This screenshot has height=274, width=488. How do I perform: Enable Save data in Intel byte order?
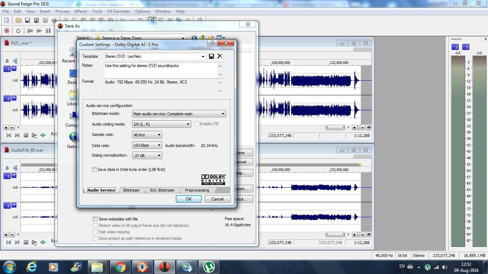pyautogui.click(x=95, y=169)
